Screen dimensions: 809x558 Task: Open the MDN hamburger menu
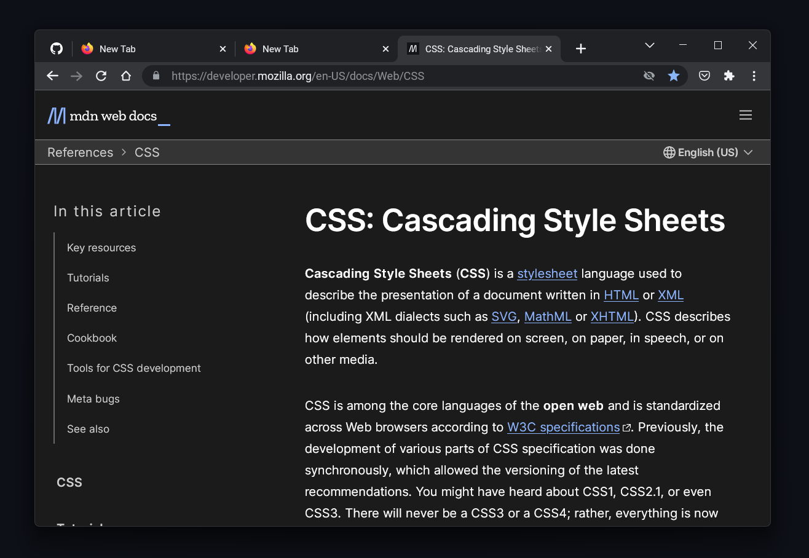pos(746,115)
